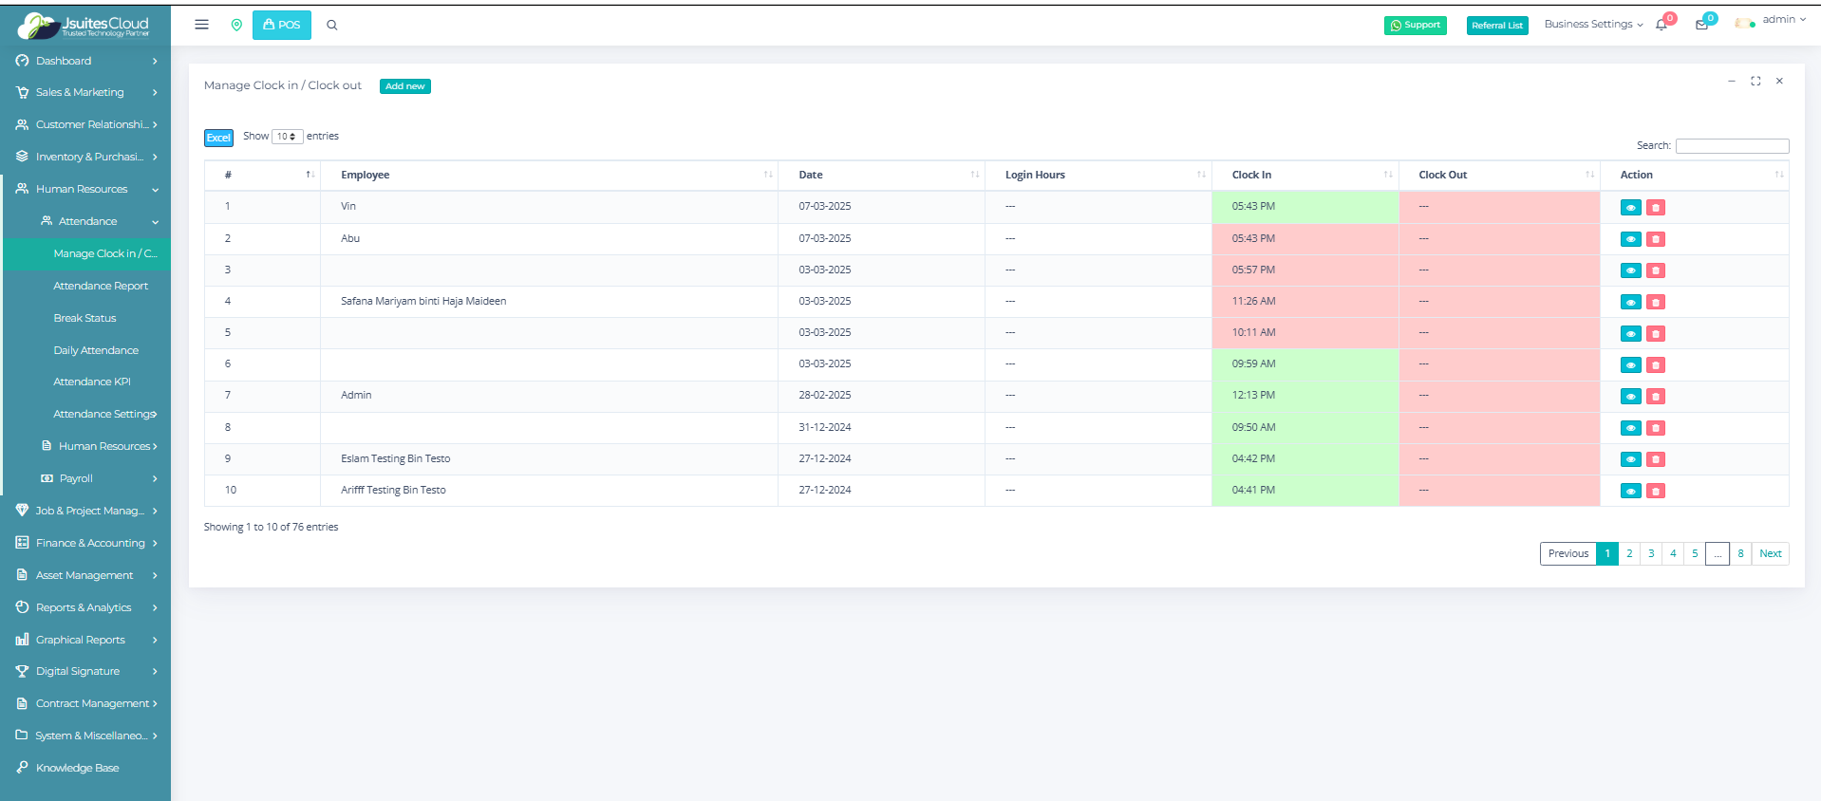Click the Search input field
Screen dimensions: 1821x801
(1731, 146)
